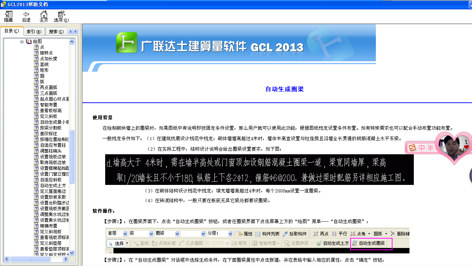This screenshot has width=472, height=266.
Task: Open the 按梁分割板 topic
Action: click(51, 128)
